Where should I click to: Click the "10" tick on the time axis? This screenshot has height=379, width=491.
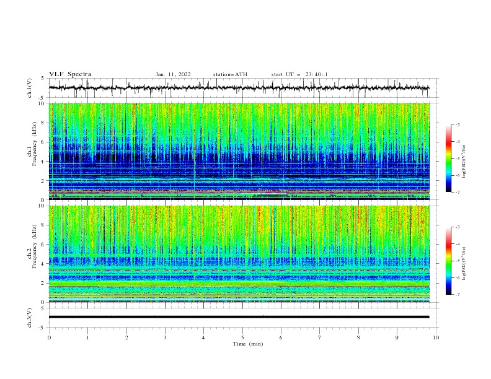point(436,338)
